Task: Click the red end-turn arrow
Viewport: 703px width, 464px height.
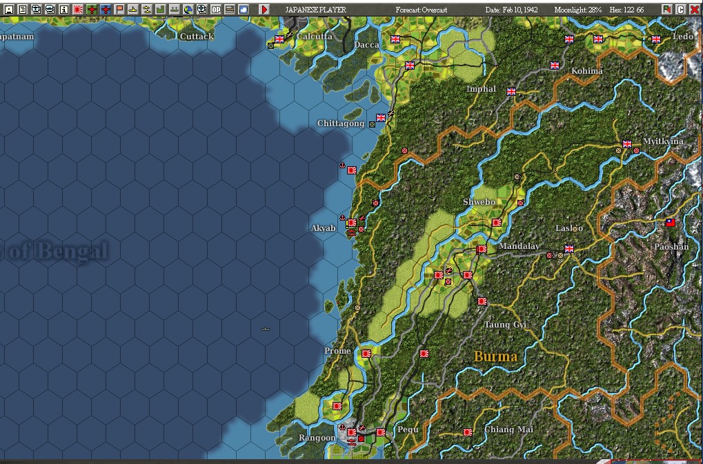Action: click(x=264, y=9)
